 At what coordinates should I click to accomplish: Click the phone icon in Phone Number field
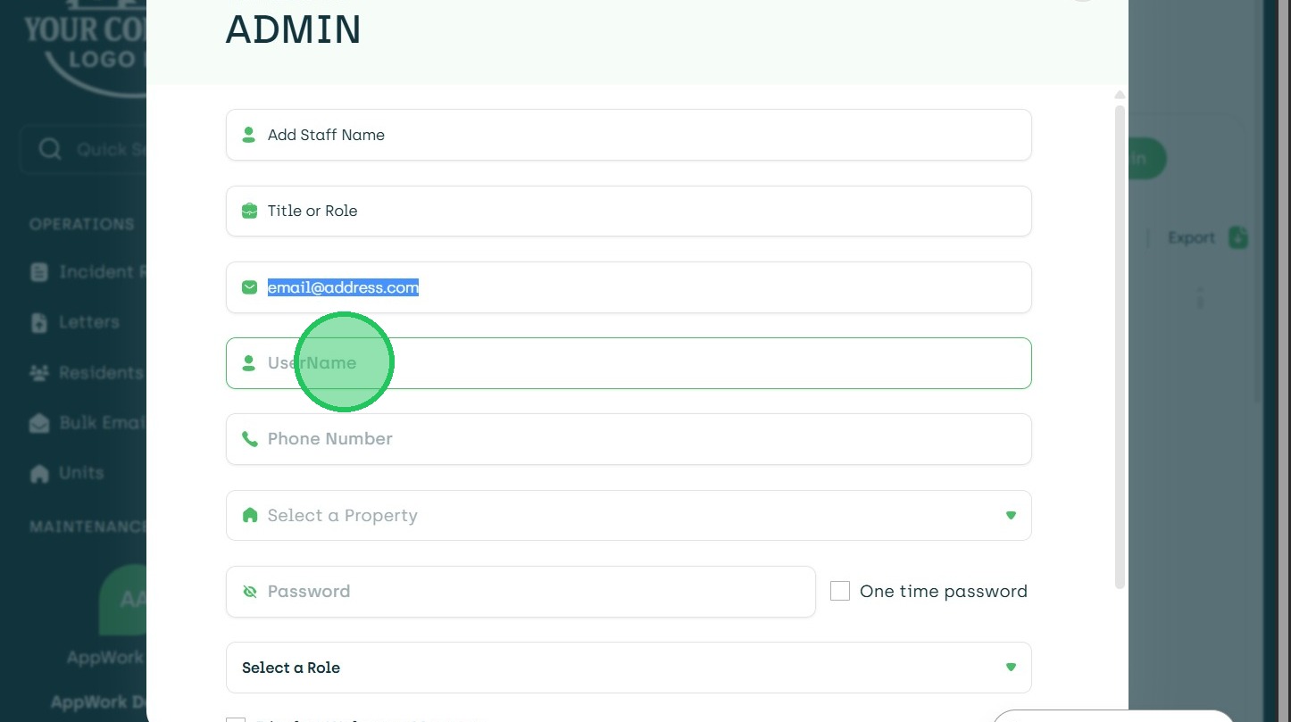249,439
